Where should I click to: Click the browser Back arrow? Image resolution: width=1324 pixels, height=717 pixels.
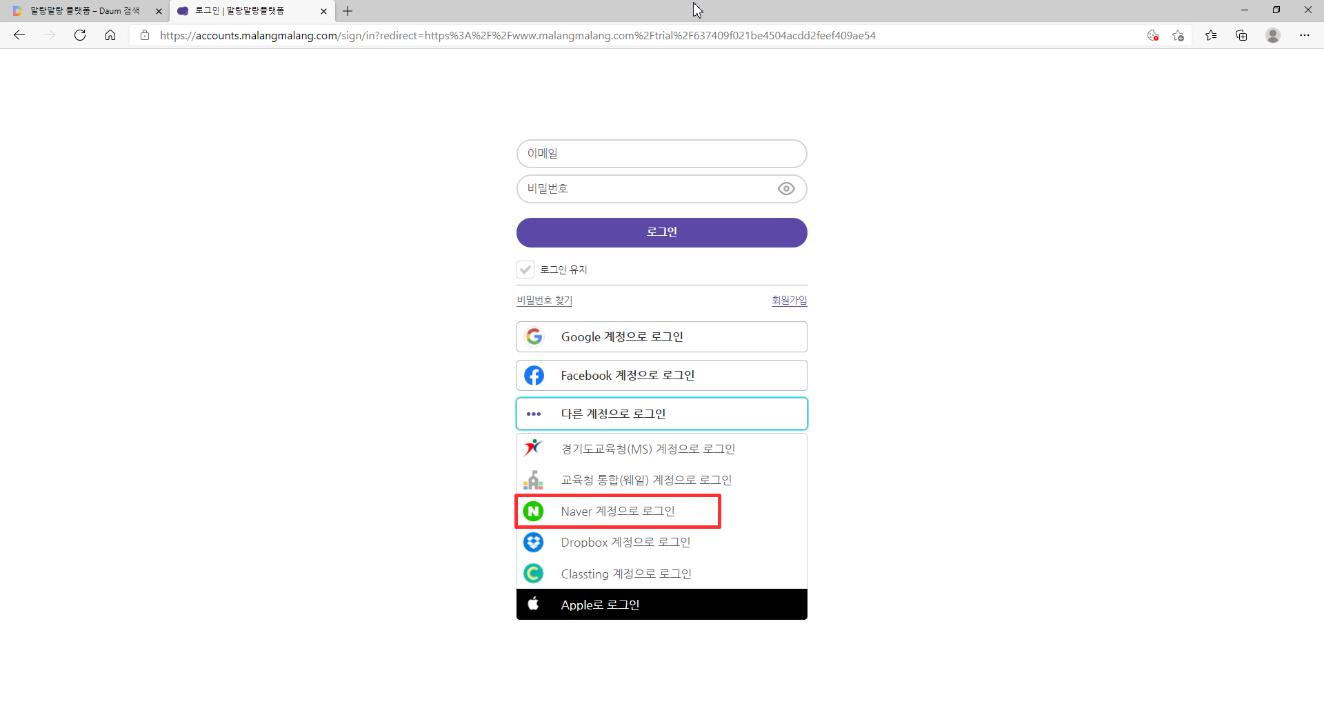pos(19,35)
